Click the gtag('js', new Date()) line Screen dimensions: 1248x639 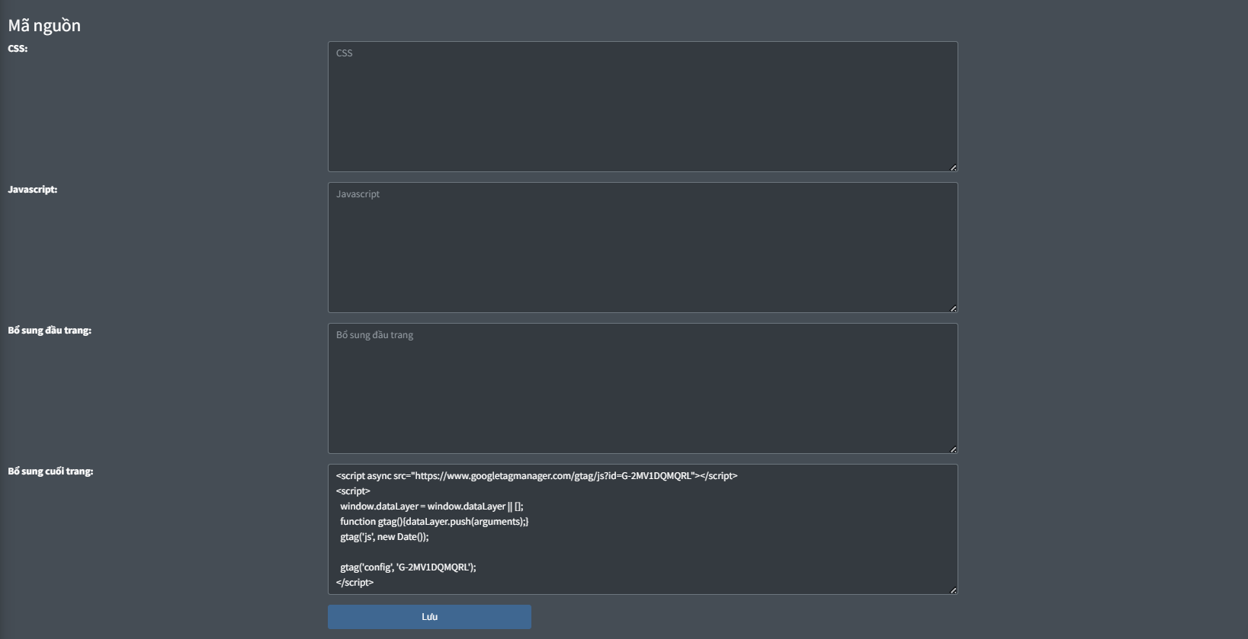[384, 537]
